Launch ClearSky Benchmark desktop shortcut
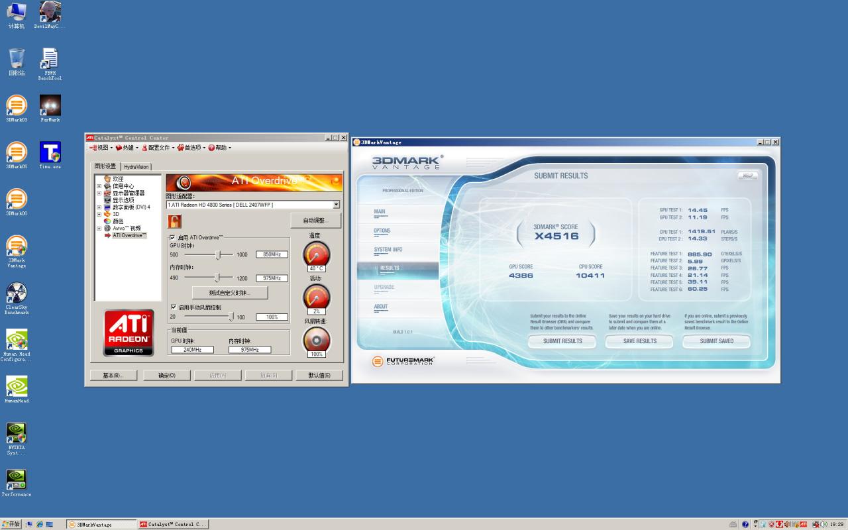This screenshot has height=530, width=848. point(17,298)
